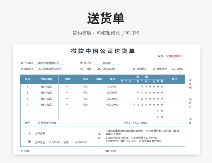Click the 万 amount digit header

point(138,81)
